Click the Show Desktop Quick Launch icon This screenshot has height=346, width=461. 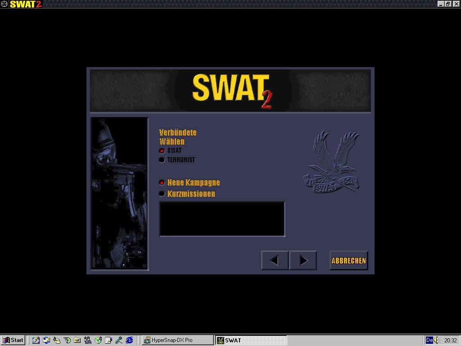36,340
